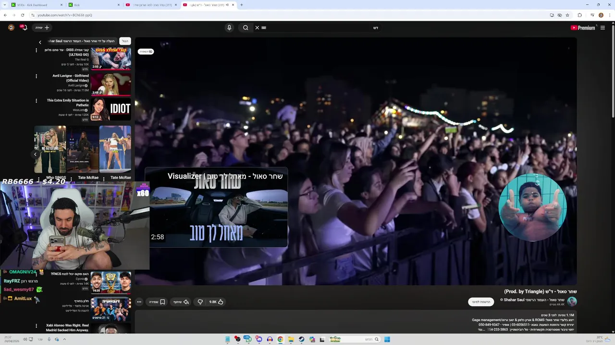Go back with the browser back arrow
The height and width of the screenshot is (345, 615).
click(x=5, y=15)
